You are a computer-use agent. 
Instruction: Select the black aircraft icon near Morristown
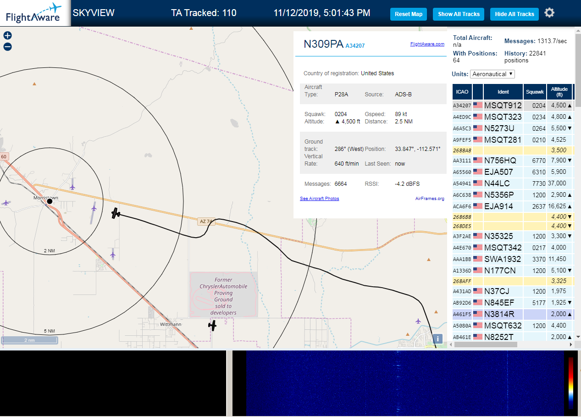pos(116,213)
